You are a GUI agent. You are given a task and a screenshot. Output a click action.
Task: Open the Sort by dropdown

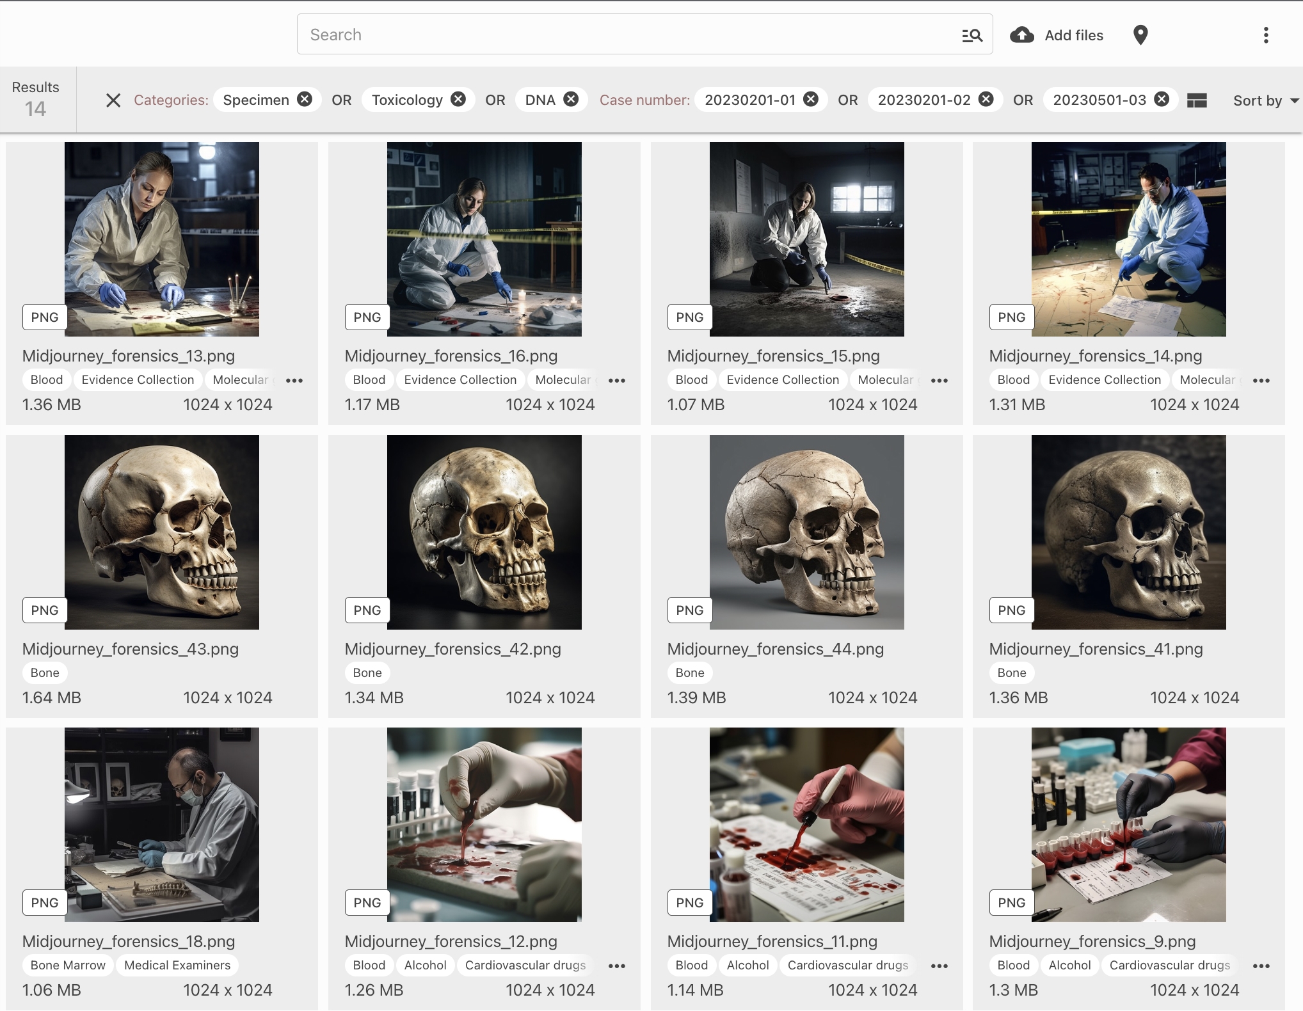coord(1265,100)
